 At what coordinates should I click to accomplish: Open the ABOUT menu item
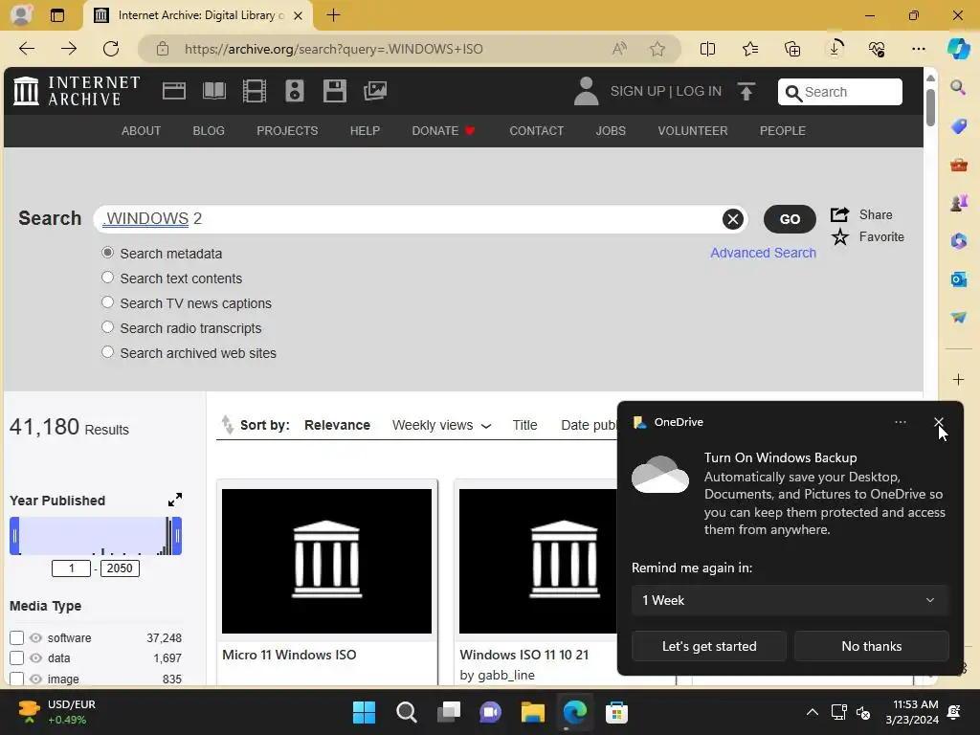coord(141,130)
